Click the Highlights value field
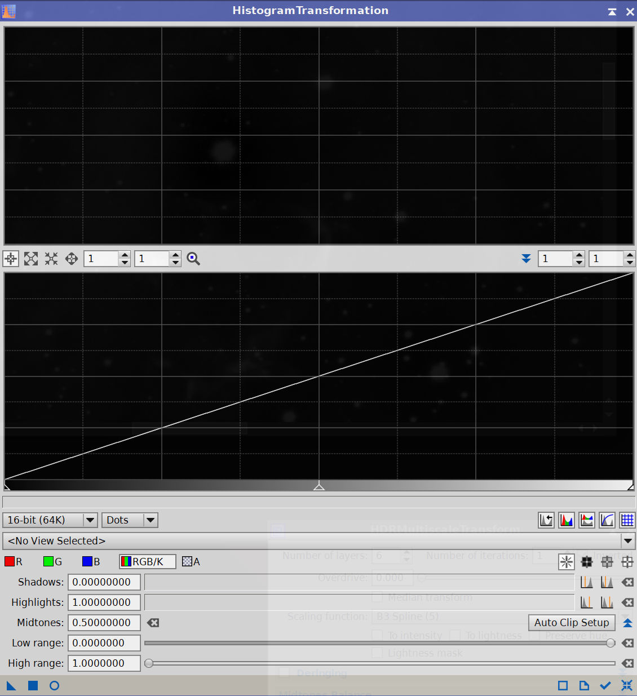 [x=104, y=602]
